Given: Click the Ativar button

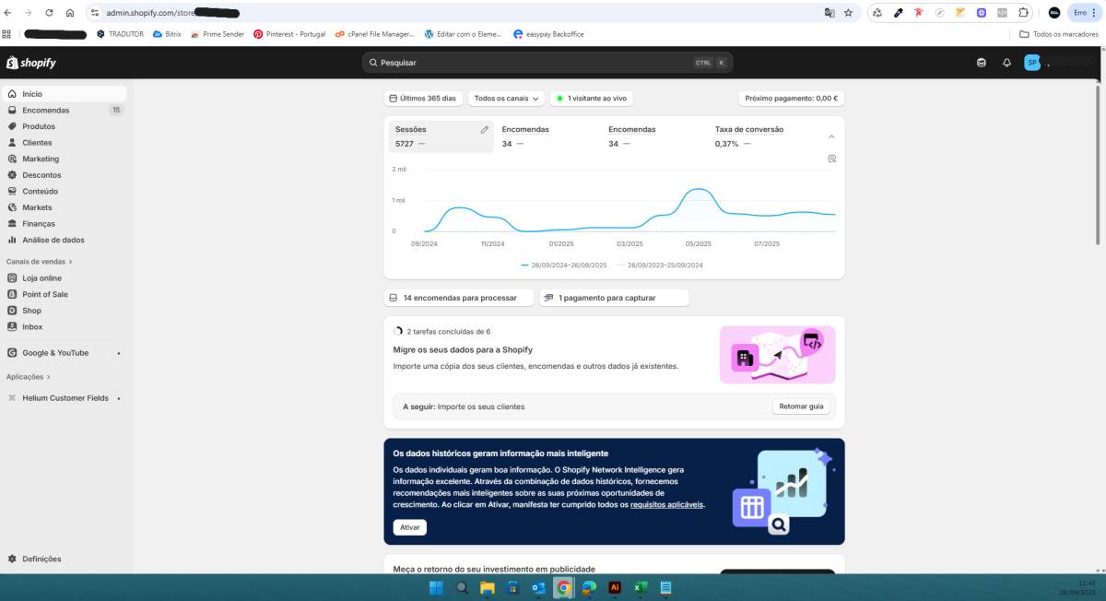Looking at the screenshot, I should pyautogui.click(x=410, y=527).
